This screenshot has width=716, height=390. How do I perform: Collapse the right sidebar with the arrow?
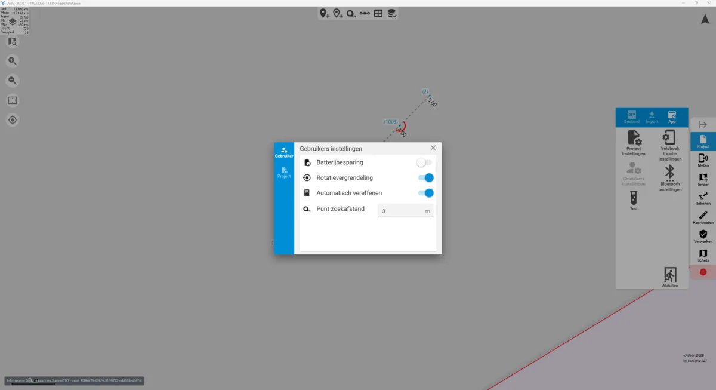[x=703, y=124]
